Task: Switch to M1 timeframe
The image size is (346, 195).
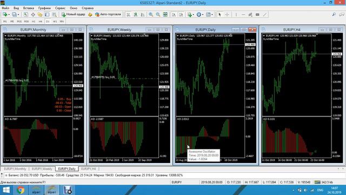Action: [5, 22]
